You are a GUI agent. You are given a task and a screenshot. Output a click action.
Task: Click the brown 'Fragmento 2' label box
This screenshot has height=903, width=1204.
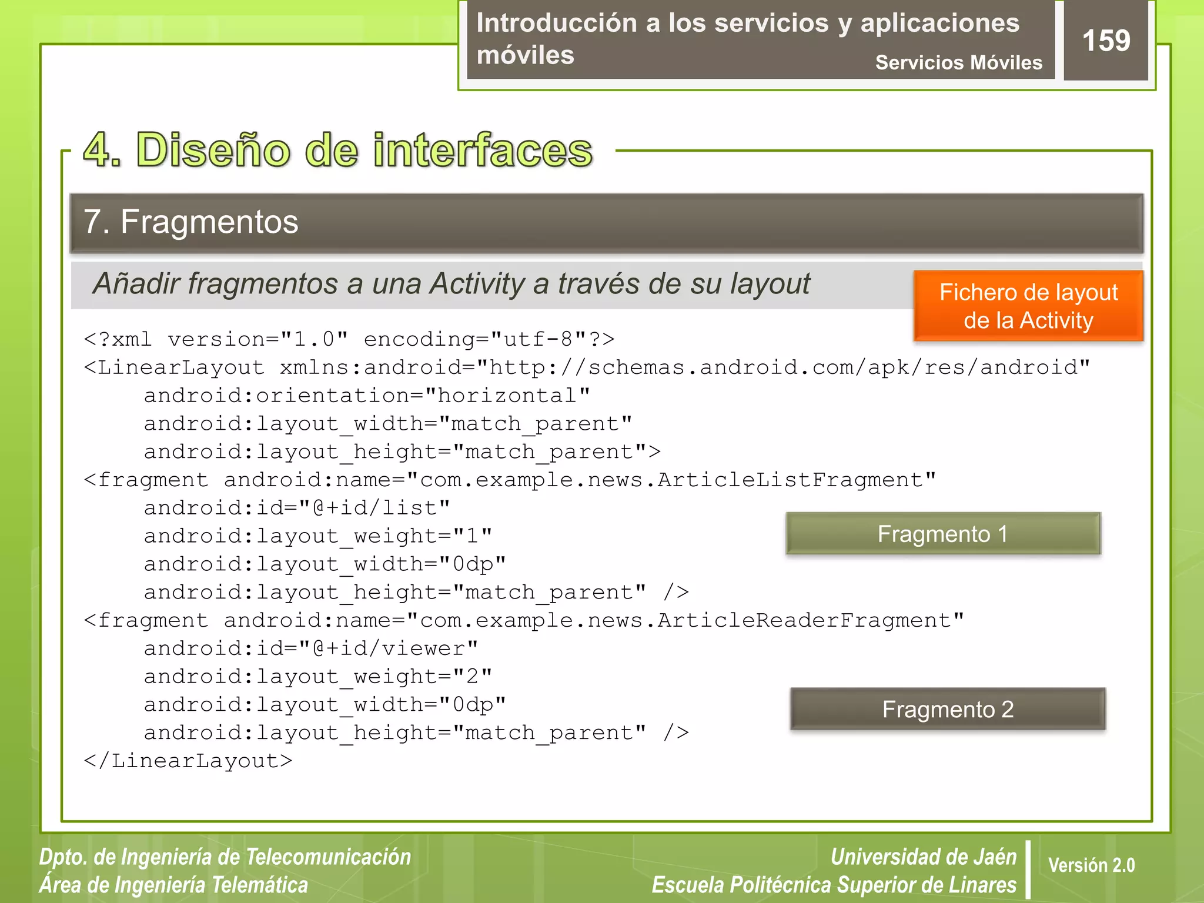[x=948, y=708]
